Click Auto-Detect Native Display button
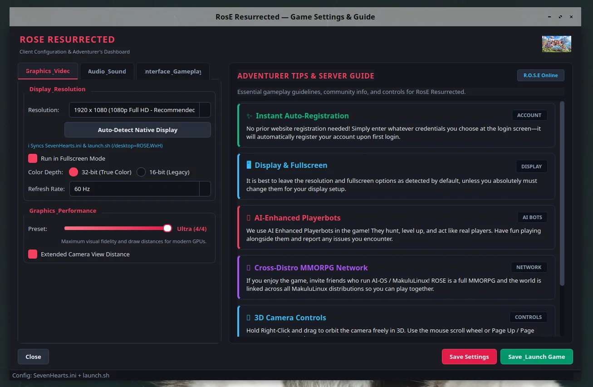 (137, 130)
